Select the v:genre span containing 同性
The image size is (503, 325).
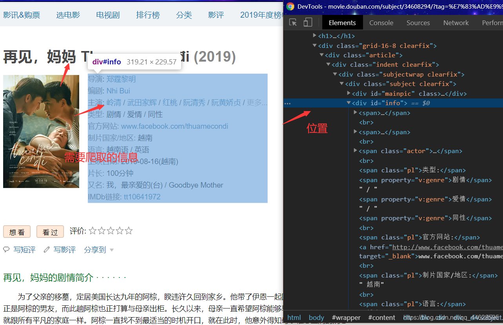click(425, 218)
